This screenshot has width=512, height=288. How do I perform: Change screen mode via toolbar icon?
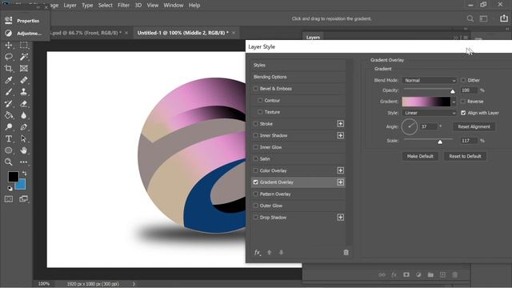[x=23, y=199]
